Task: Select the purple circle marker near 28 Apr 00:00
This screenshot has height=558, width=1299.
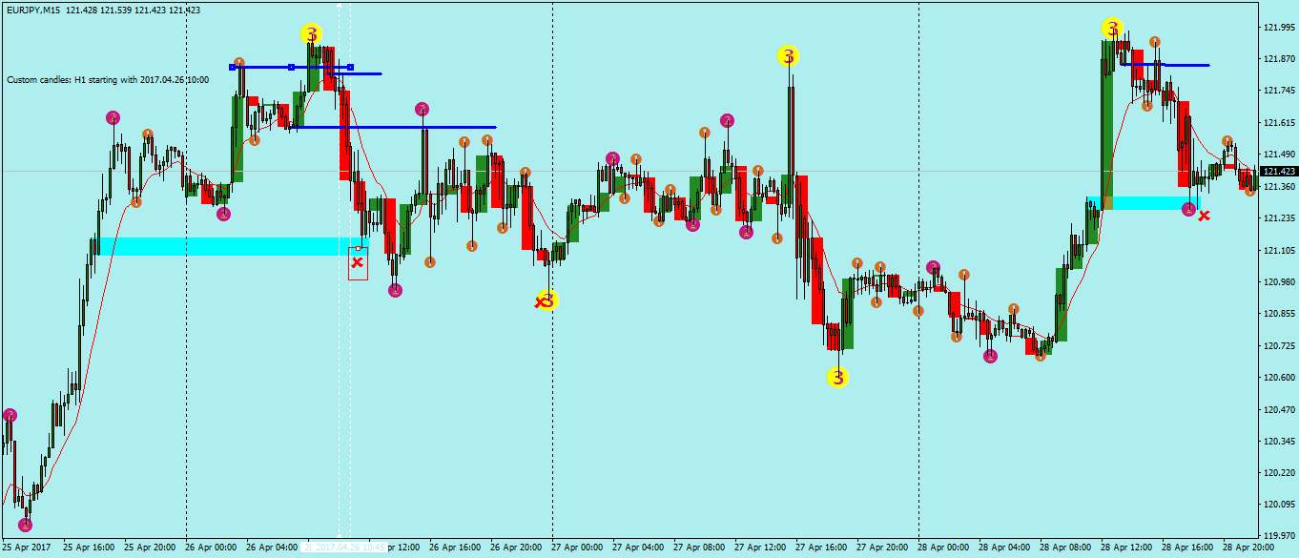Action: point(934,268)
